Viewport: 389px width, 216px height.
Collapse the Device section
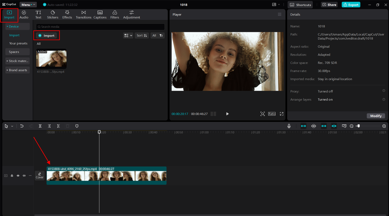pyautogui.click(x=18, y=26)
